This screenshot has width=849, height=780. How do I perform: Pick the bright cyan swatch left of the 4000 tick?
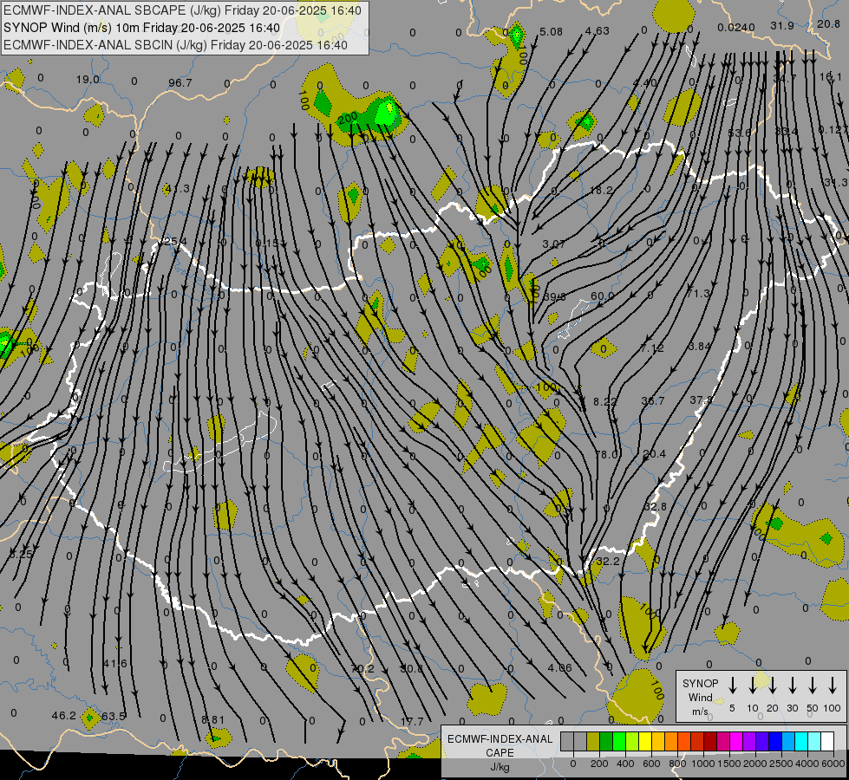click(x=801, y=742)
